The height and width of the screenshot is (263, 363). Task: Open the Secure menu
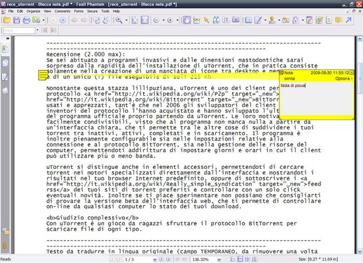pyautogui.click(x=92, y=11)
